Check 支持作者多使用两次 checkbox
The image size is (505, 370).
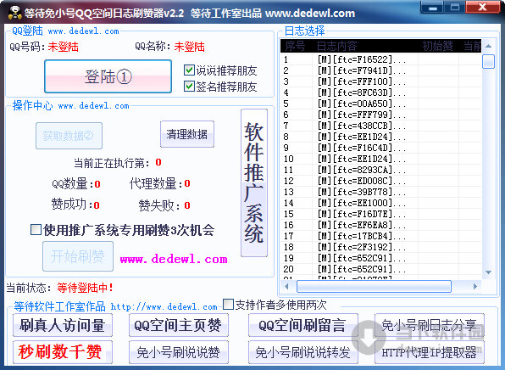(228, 304)
